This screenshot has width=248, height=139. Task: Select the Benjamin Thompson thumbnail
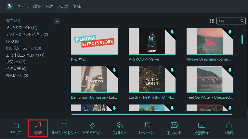click(94, 79)
